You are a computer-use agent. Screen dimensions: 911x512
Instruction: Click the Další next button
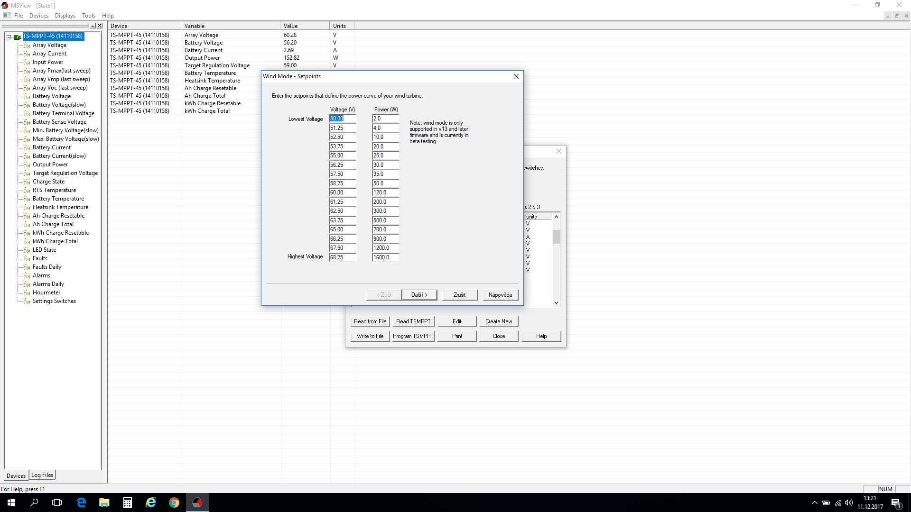[x=419, y=295]
